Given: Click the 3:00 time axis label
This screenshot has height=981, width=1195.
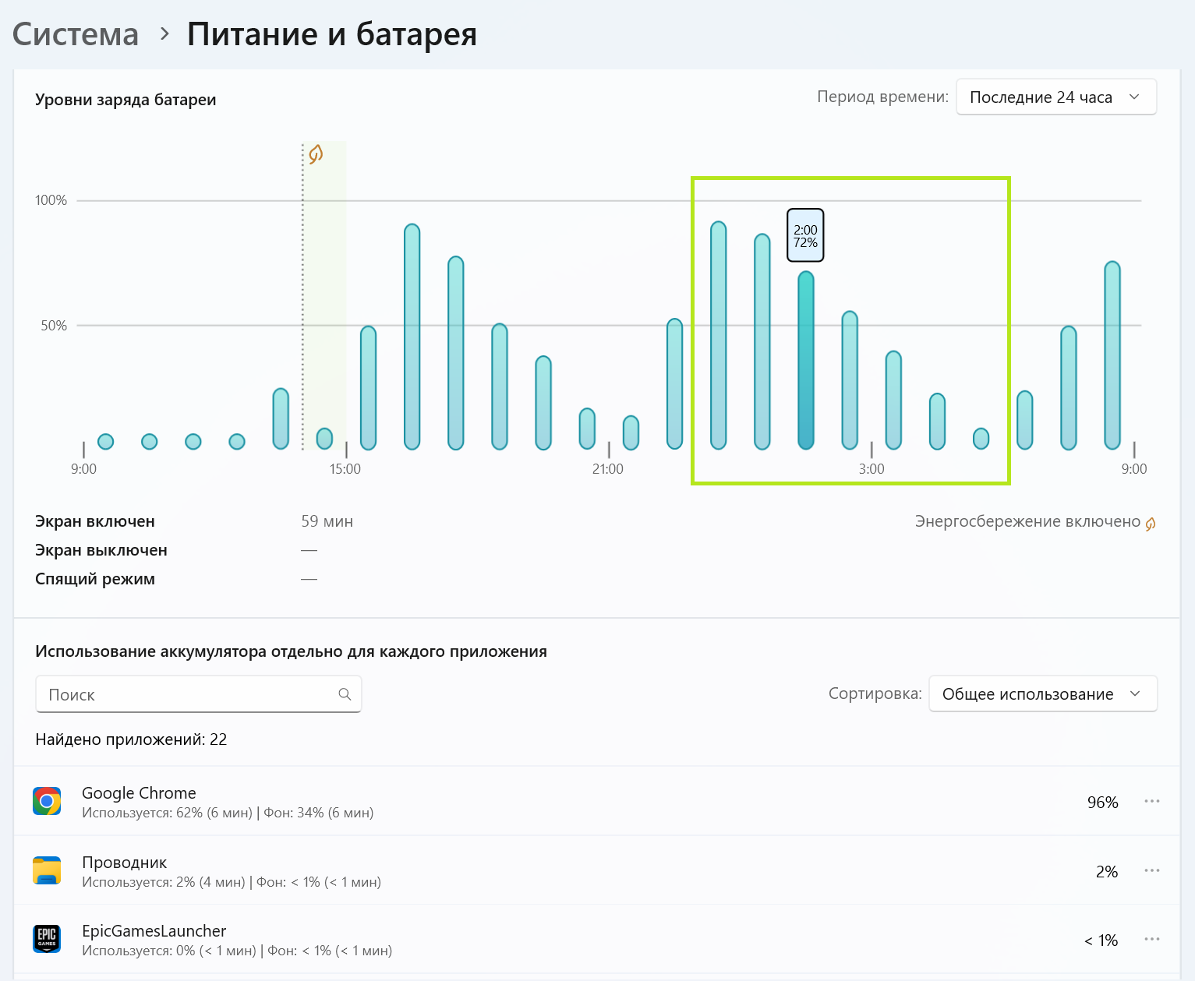Looking at the screenshot, I should [872, 469].
